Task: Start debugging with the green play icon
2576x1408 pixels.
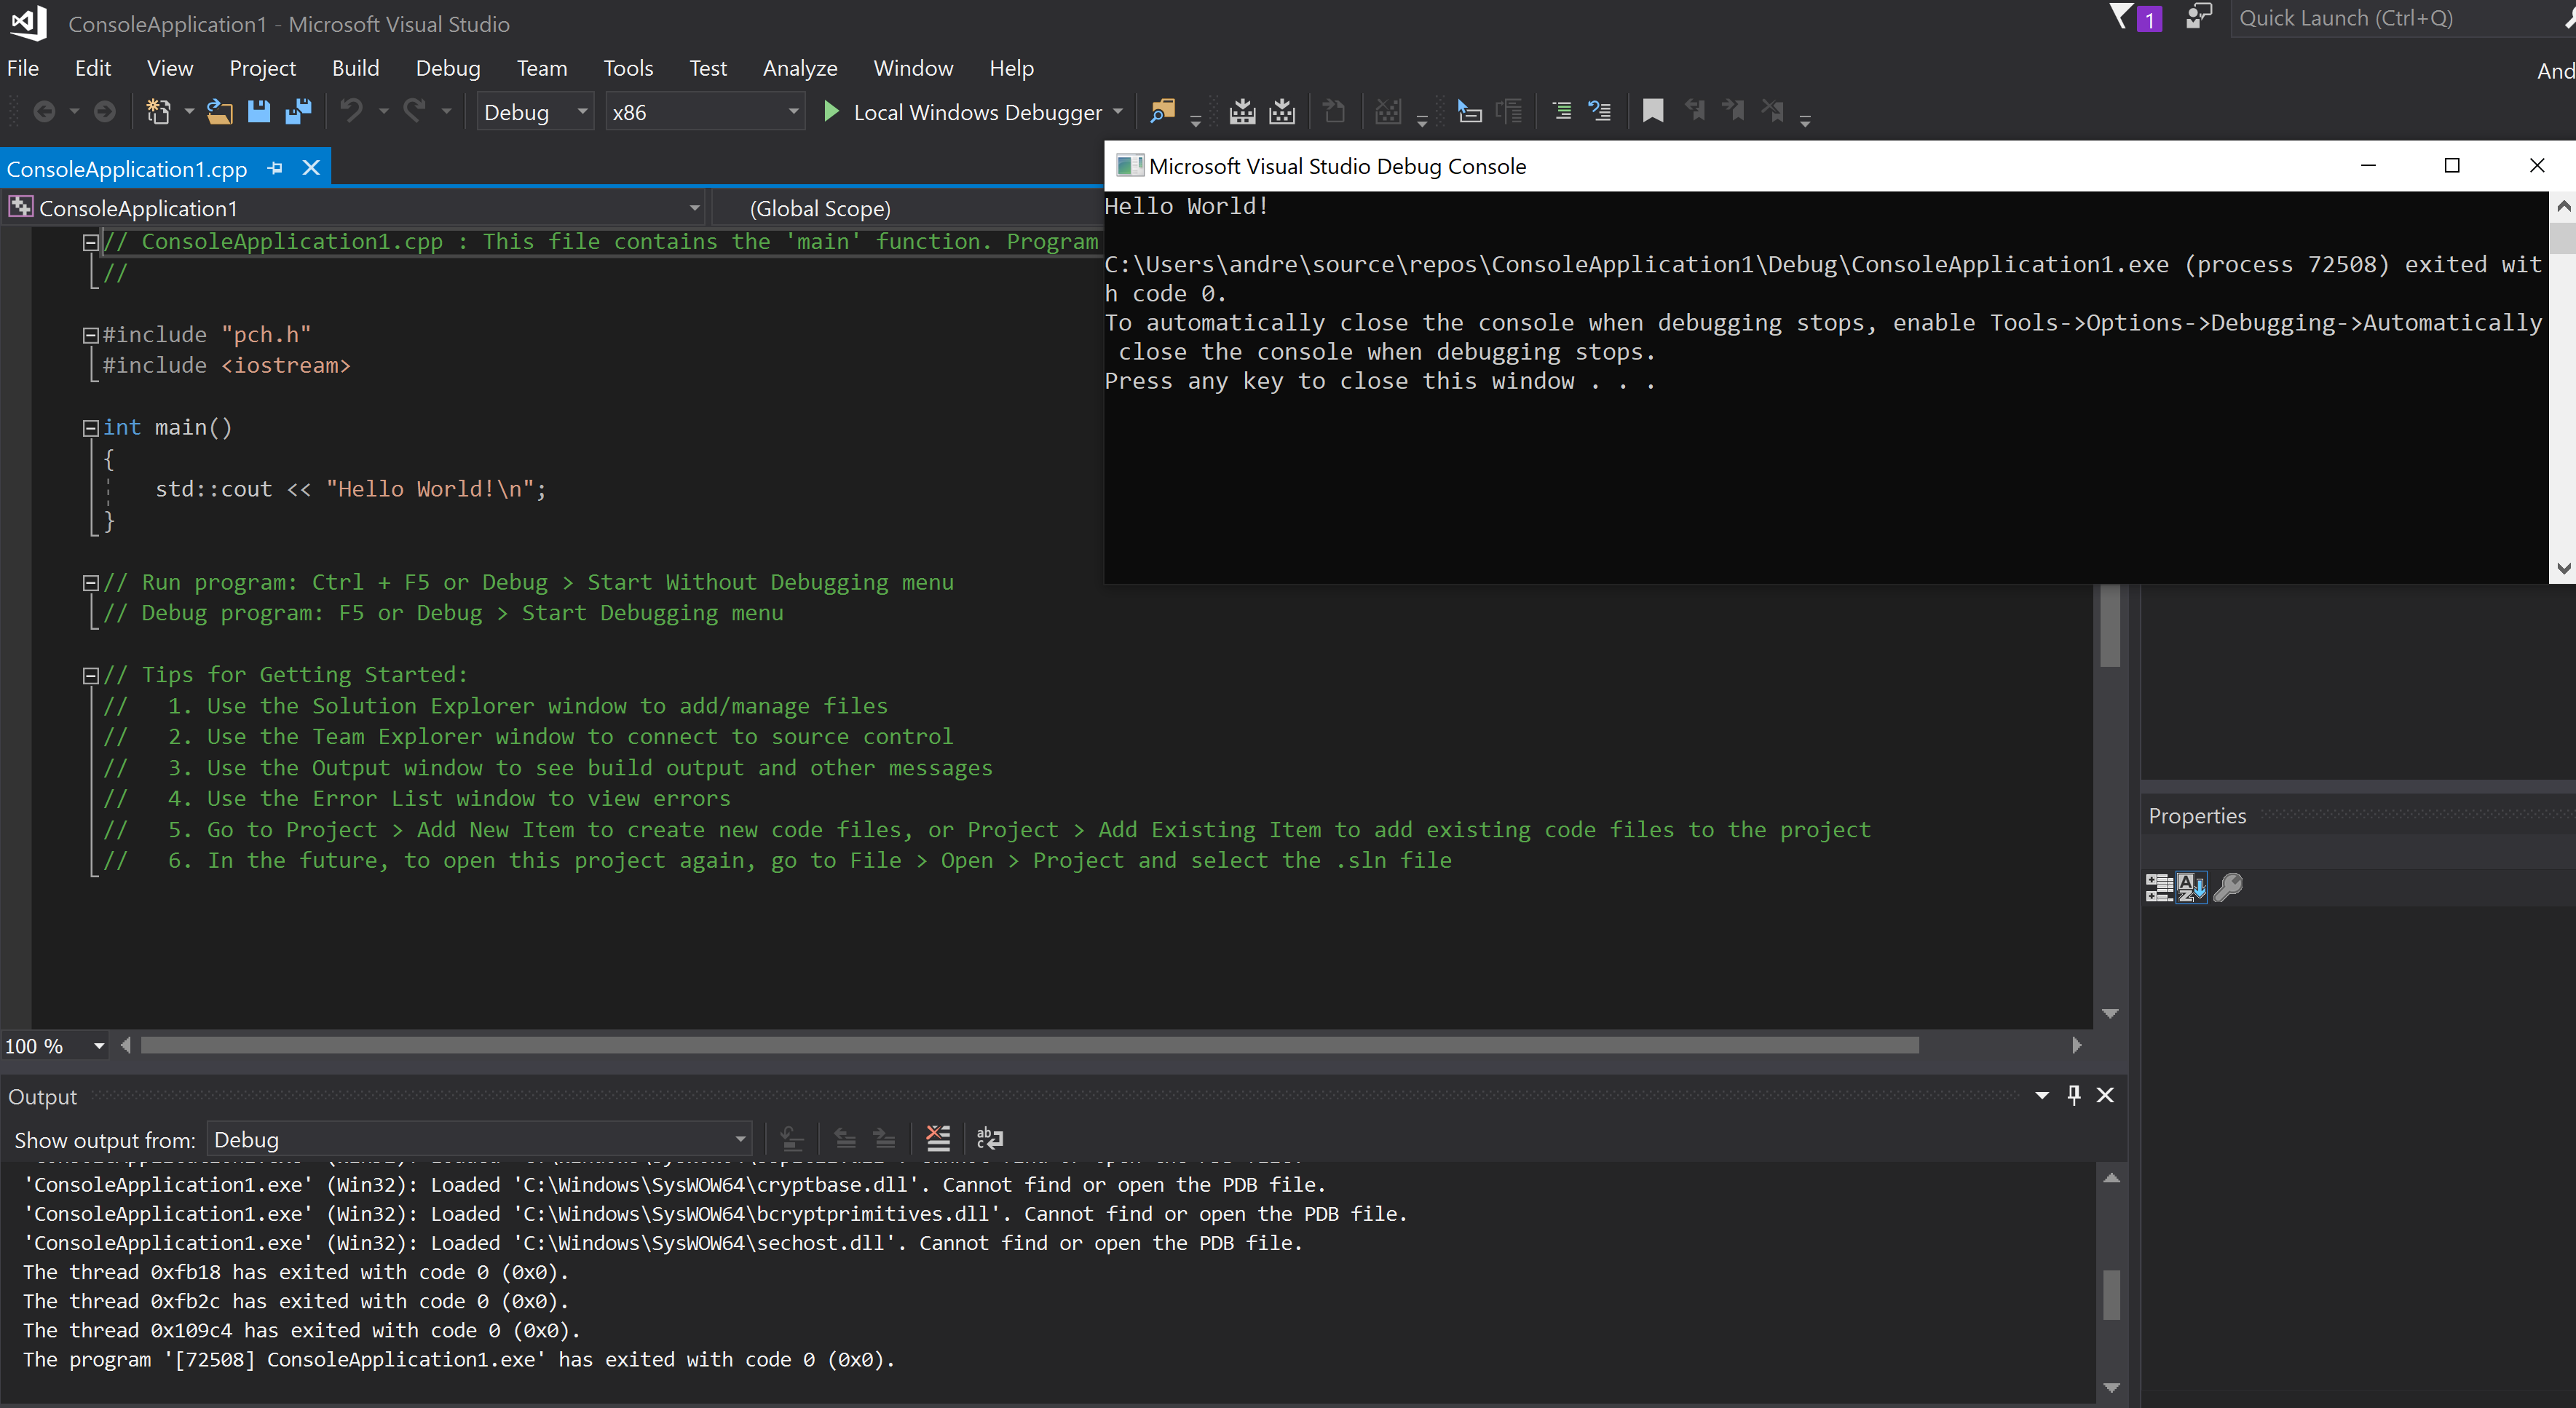Action: coord(831,112)
